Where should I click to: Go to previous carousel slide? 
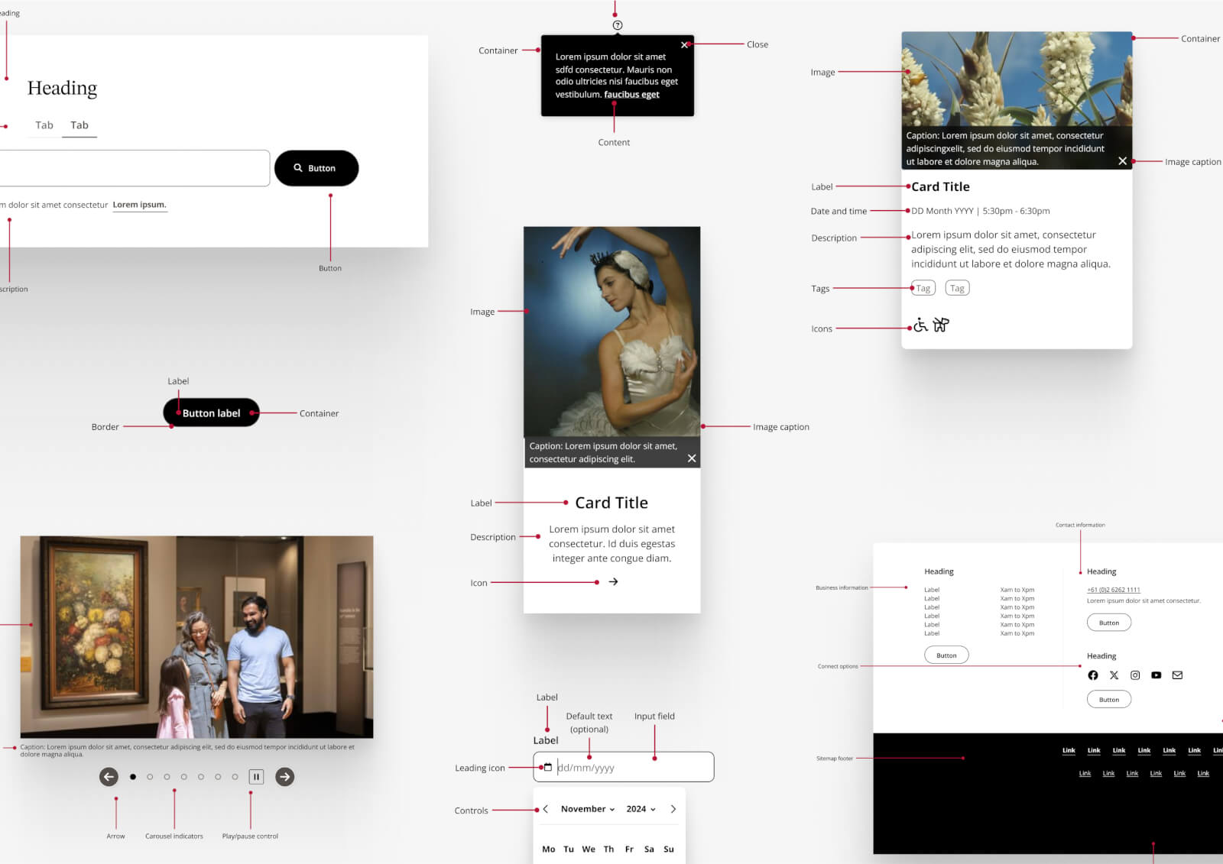109,777
